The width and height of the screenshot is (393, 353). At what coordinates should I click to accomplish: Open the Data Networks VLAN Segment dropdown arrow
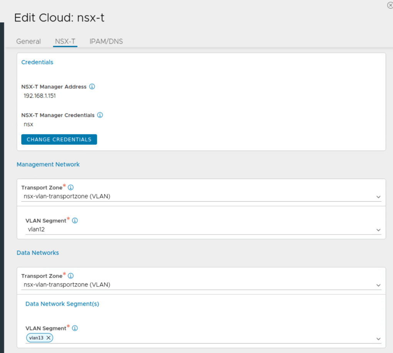(378, 338)
